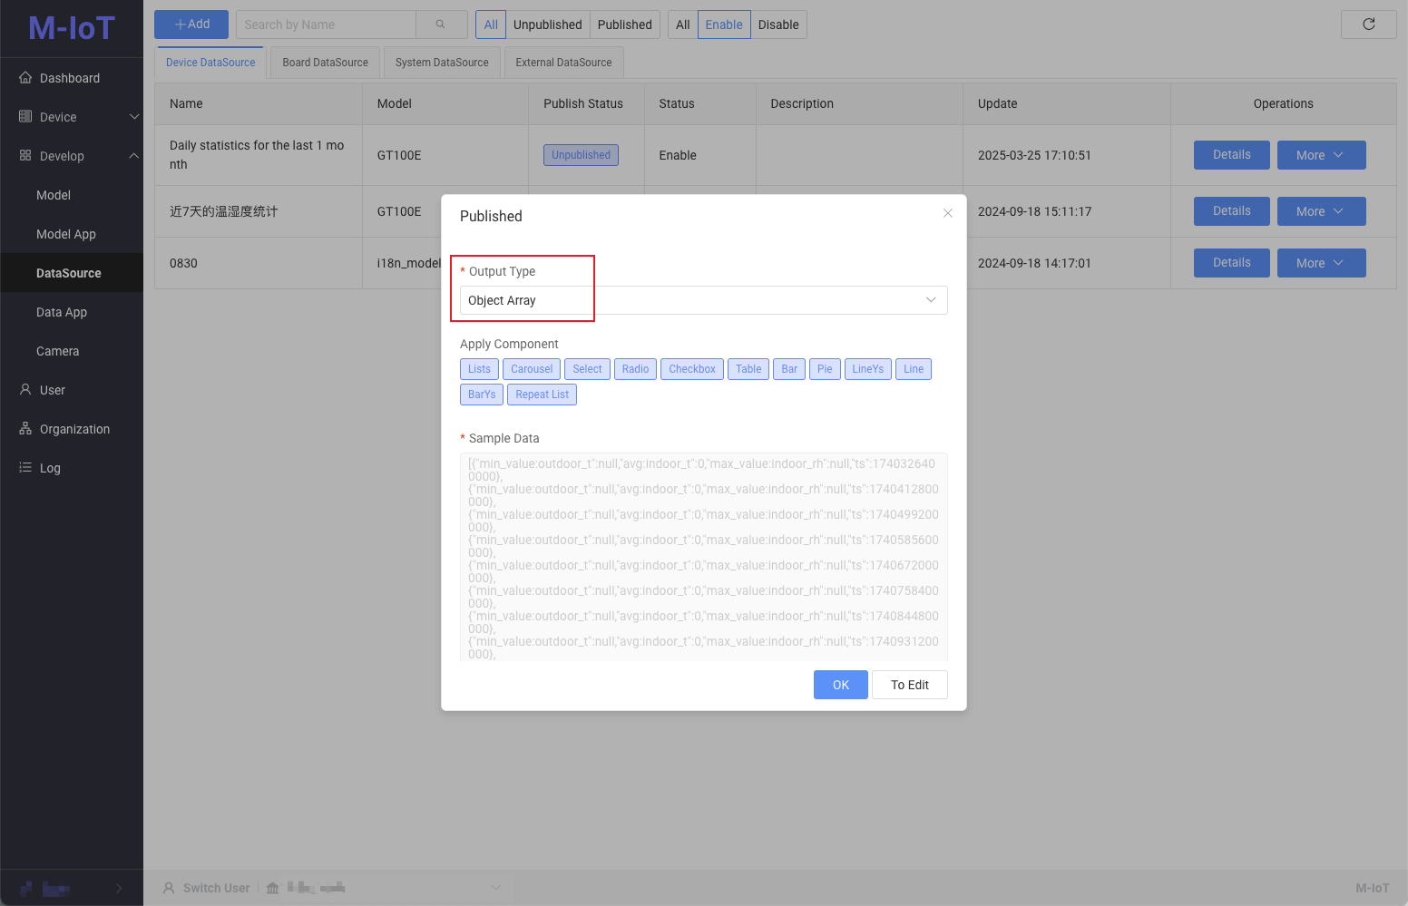1408x906 pixels.
Task: Select the Pie component option
Action: click(x=824, y=368)
